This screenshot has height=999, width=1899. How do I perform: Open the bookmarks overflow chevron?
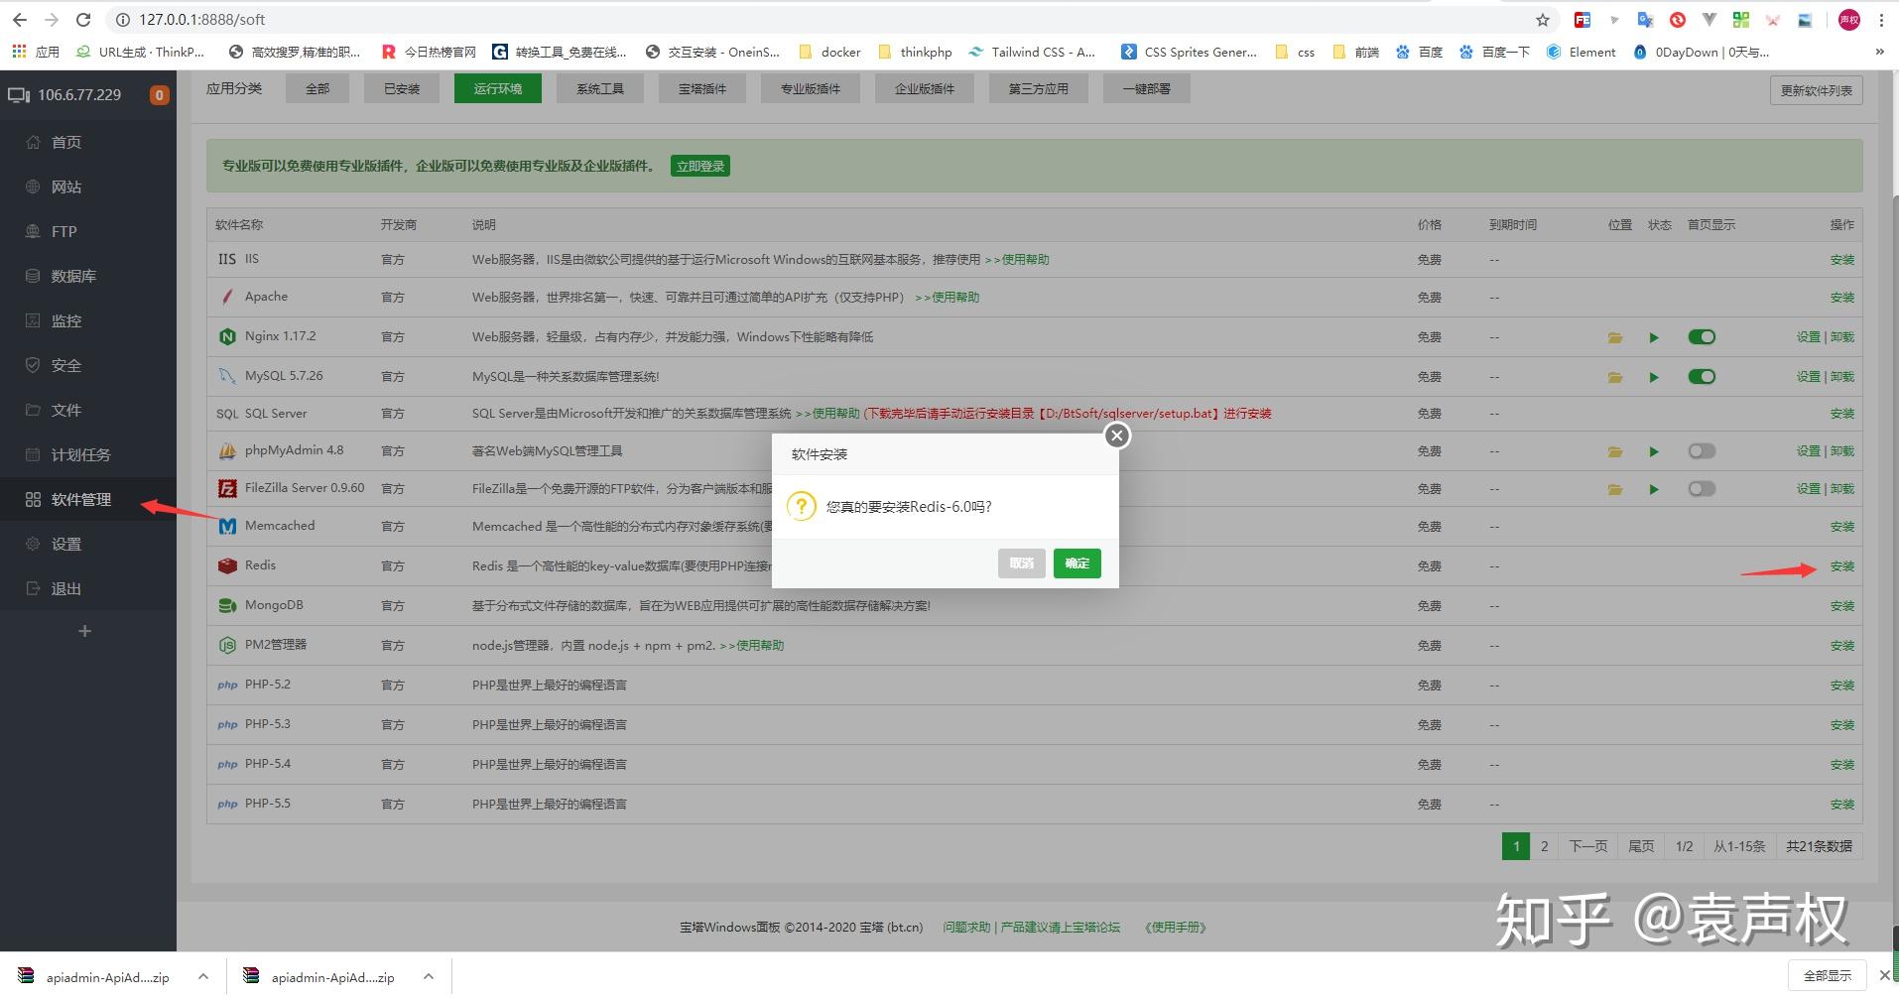[1879, 52]
